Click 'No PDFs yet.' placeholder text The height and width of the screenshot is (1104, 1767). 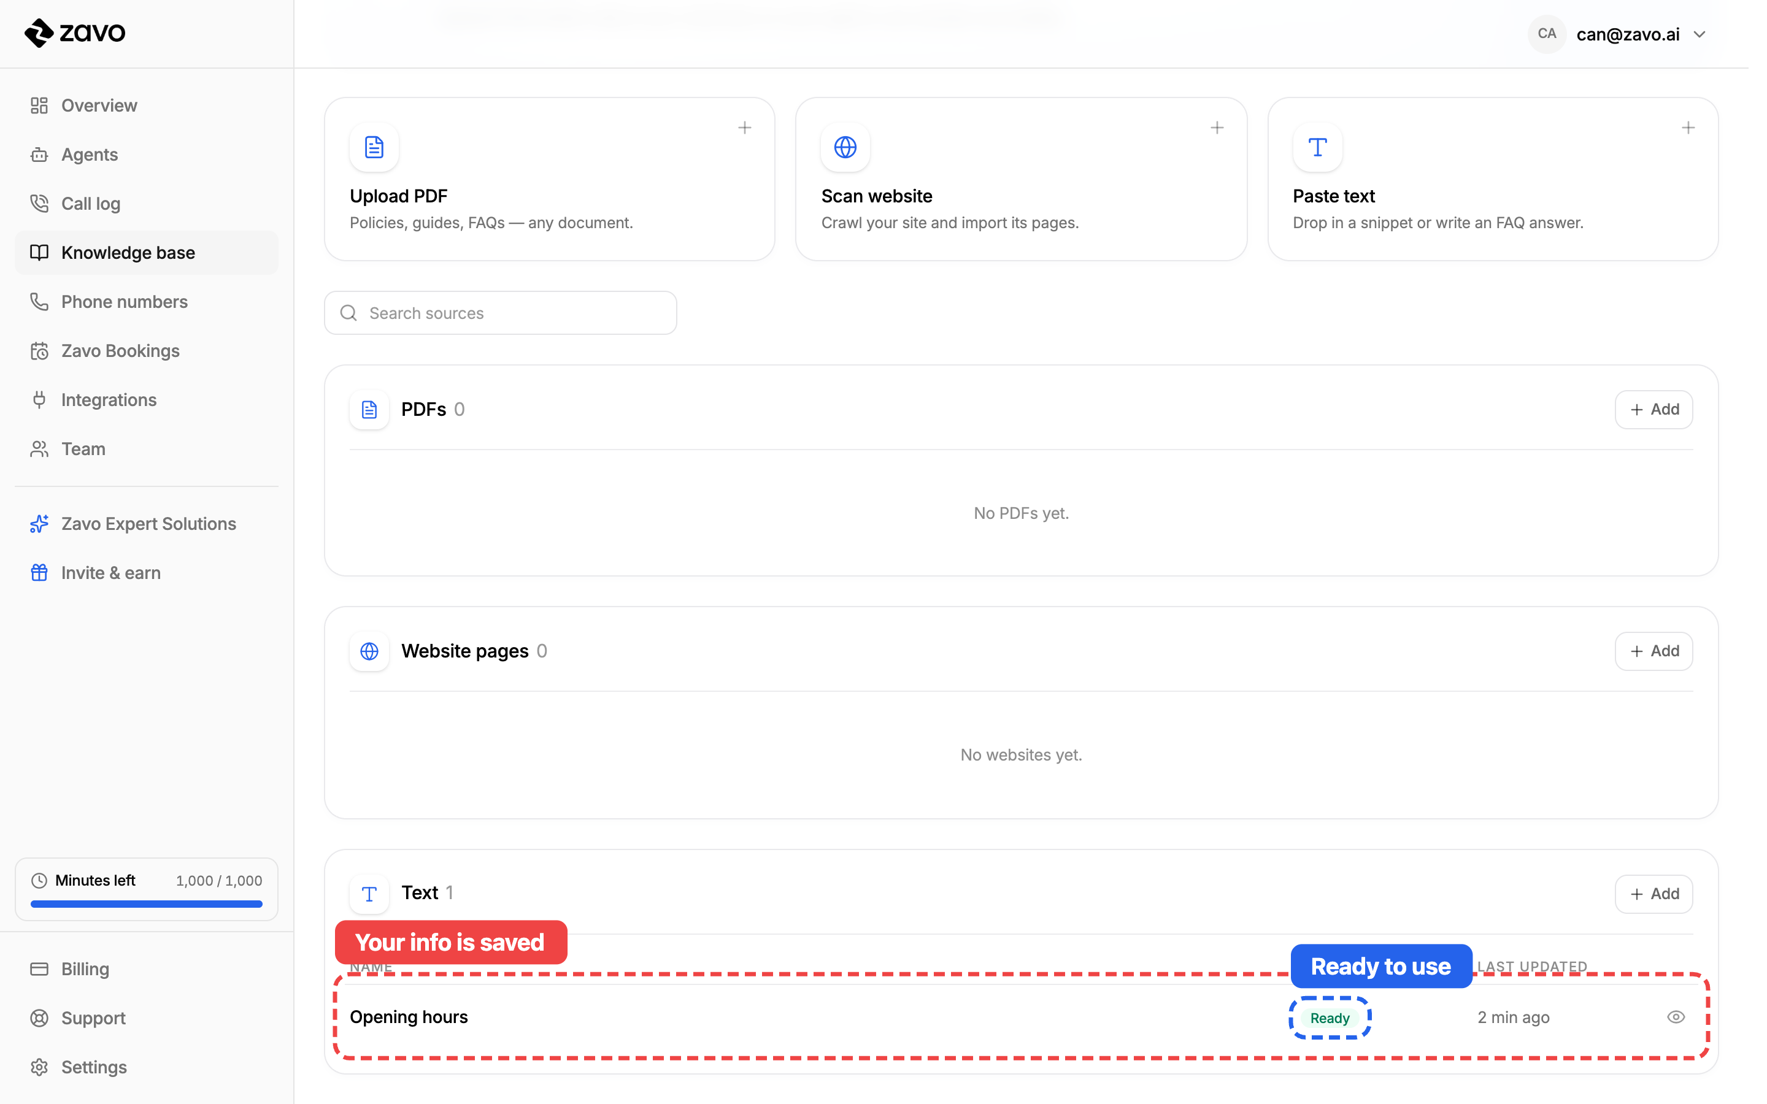tap(1021, 513)
